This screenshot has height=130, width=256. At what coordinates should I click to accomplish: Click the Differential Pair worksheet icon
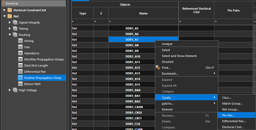click(20, 72)
